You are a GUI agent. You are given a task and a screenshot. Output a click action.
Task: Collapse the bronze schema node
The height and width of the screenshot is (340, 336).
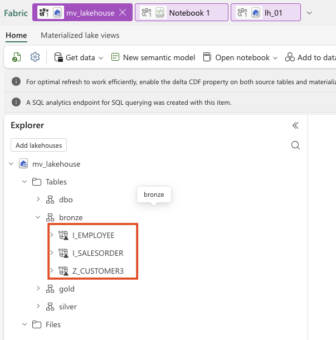(x=38, y=217)
